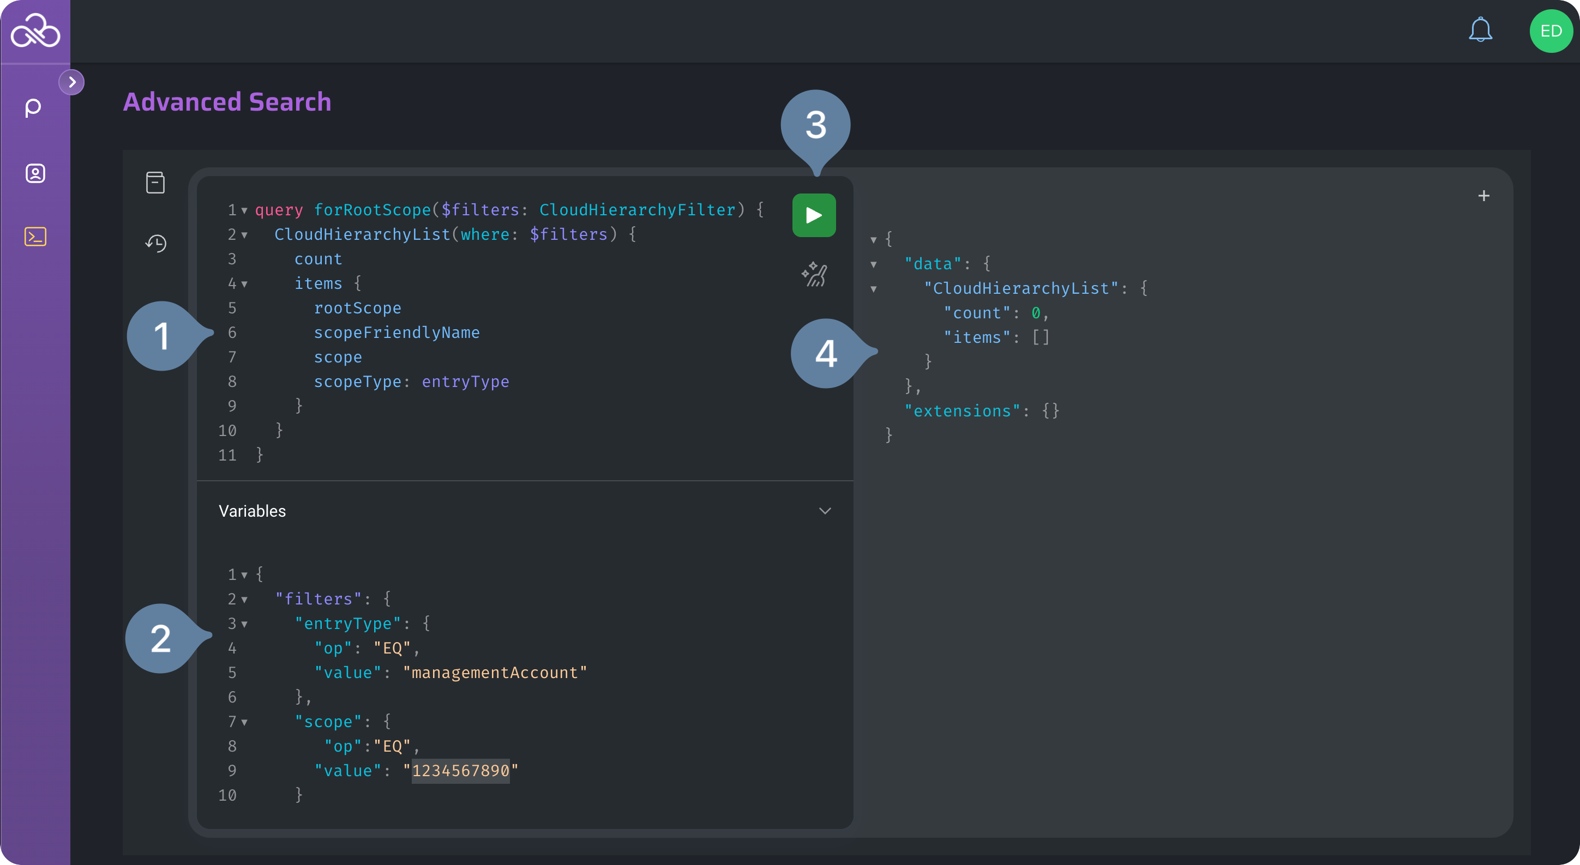Collapse the "data" node in response
This screenshot has height=865, width=1580.
tap(873, 264)
